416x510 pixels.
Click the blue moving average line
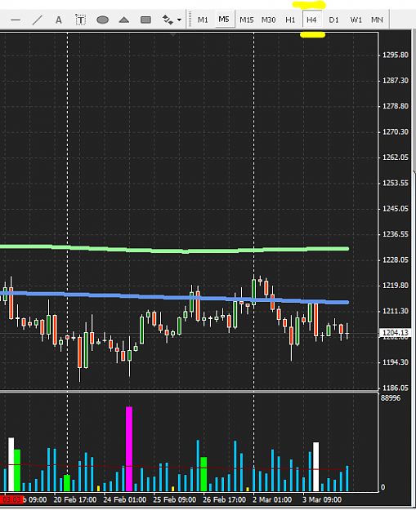click(x=176, y=297)
